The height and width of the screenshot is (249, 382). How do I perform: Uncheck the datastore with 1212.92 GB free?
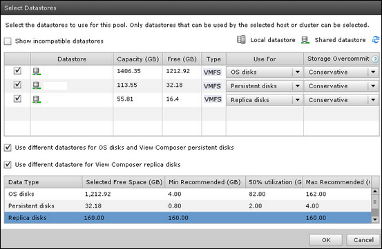pyautogui.click(x=17, y=71)
